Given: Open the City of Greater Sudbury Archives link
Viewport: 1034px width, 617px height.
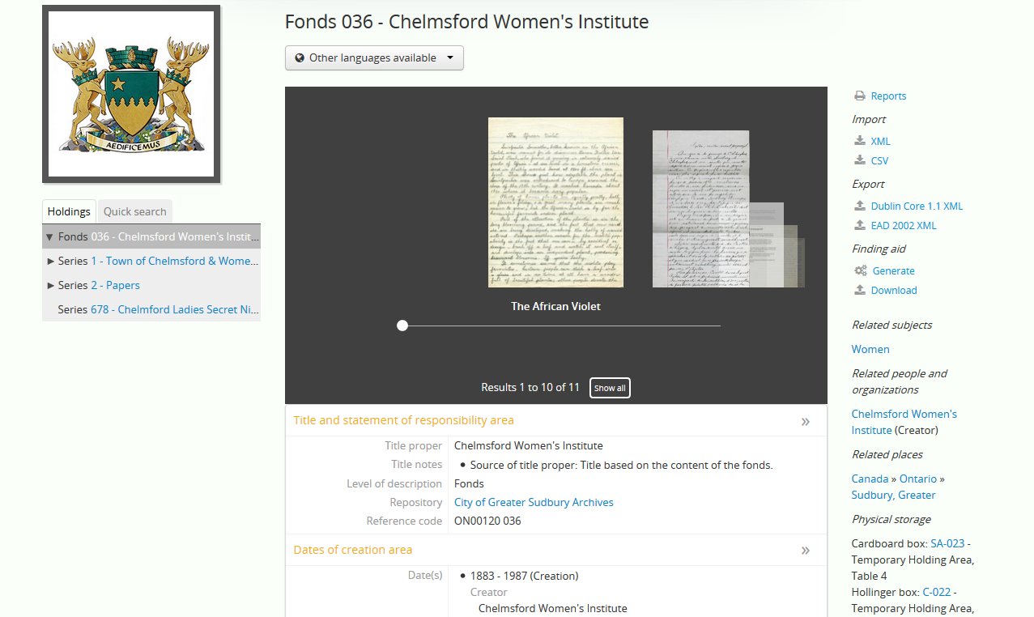Looking at the screenshot, I should (534, 503).
